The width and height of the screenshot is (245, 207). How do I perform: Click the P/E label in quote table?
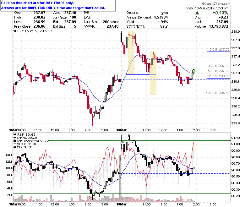pos(87,13)
